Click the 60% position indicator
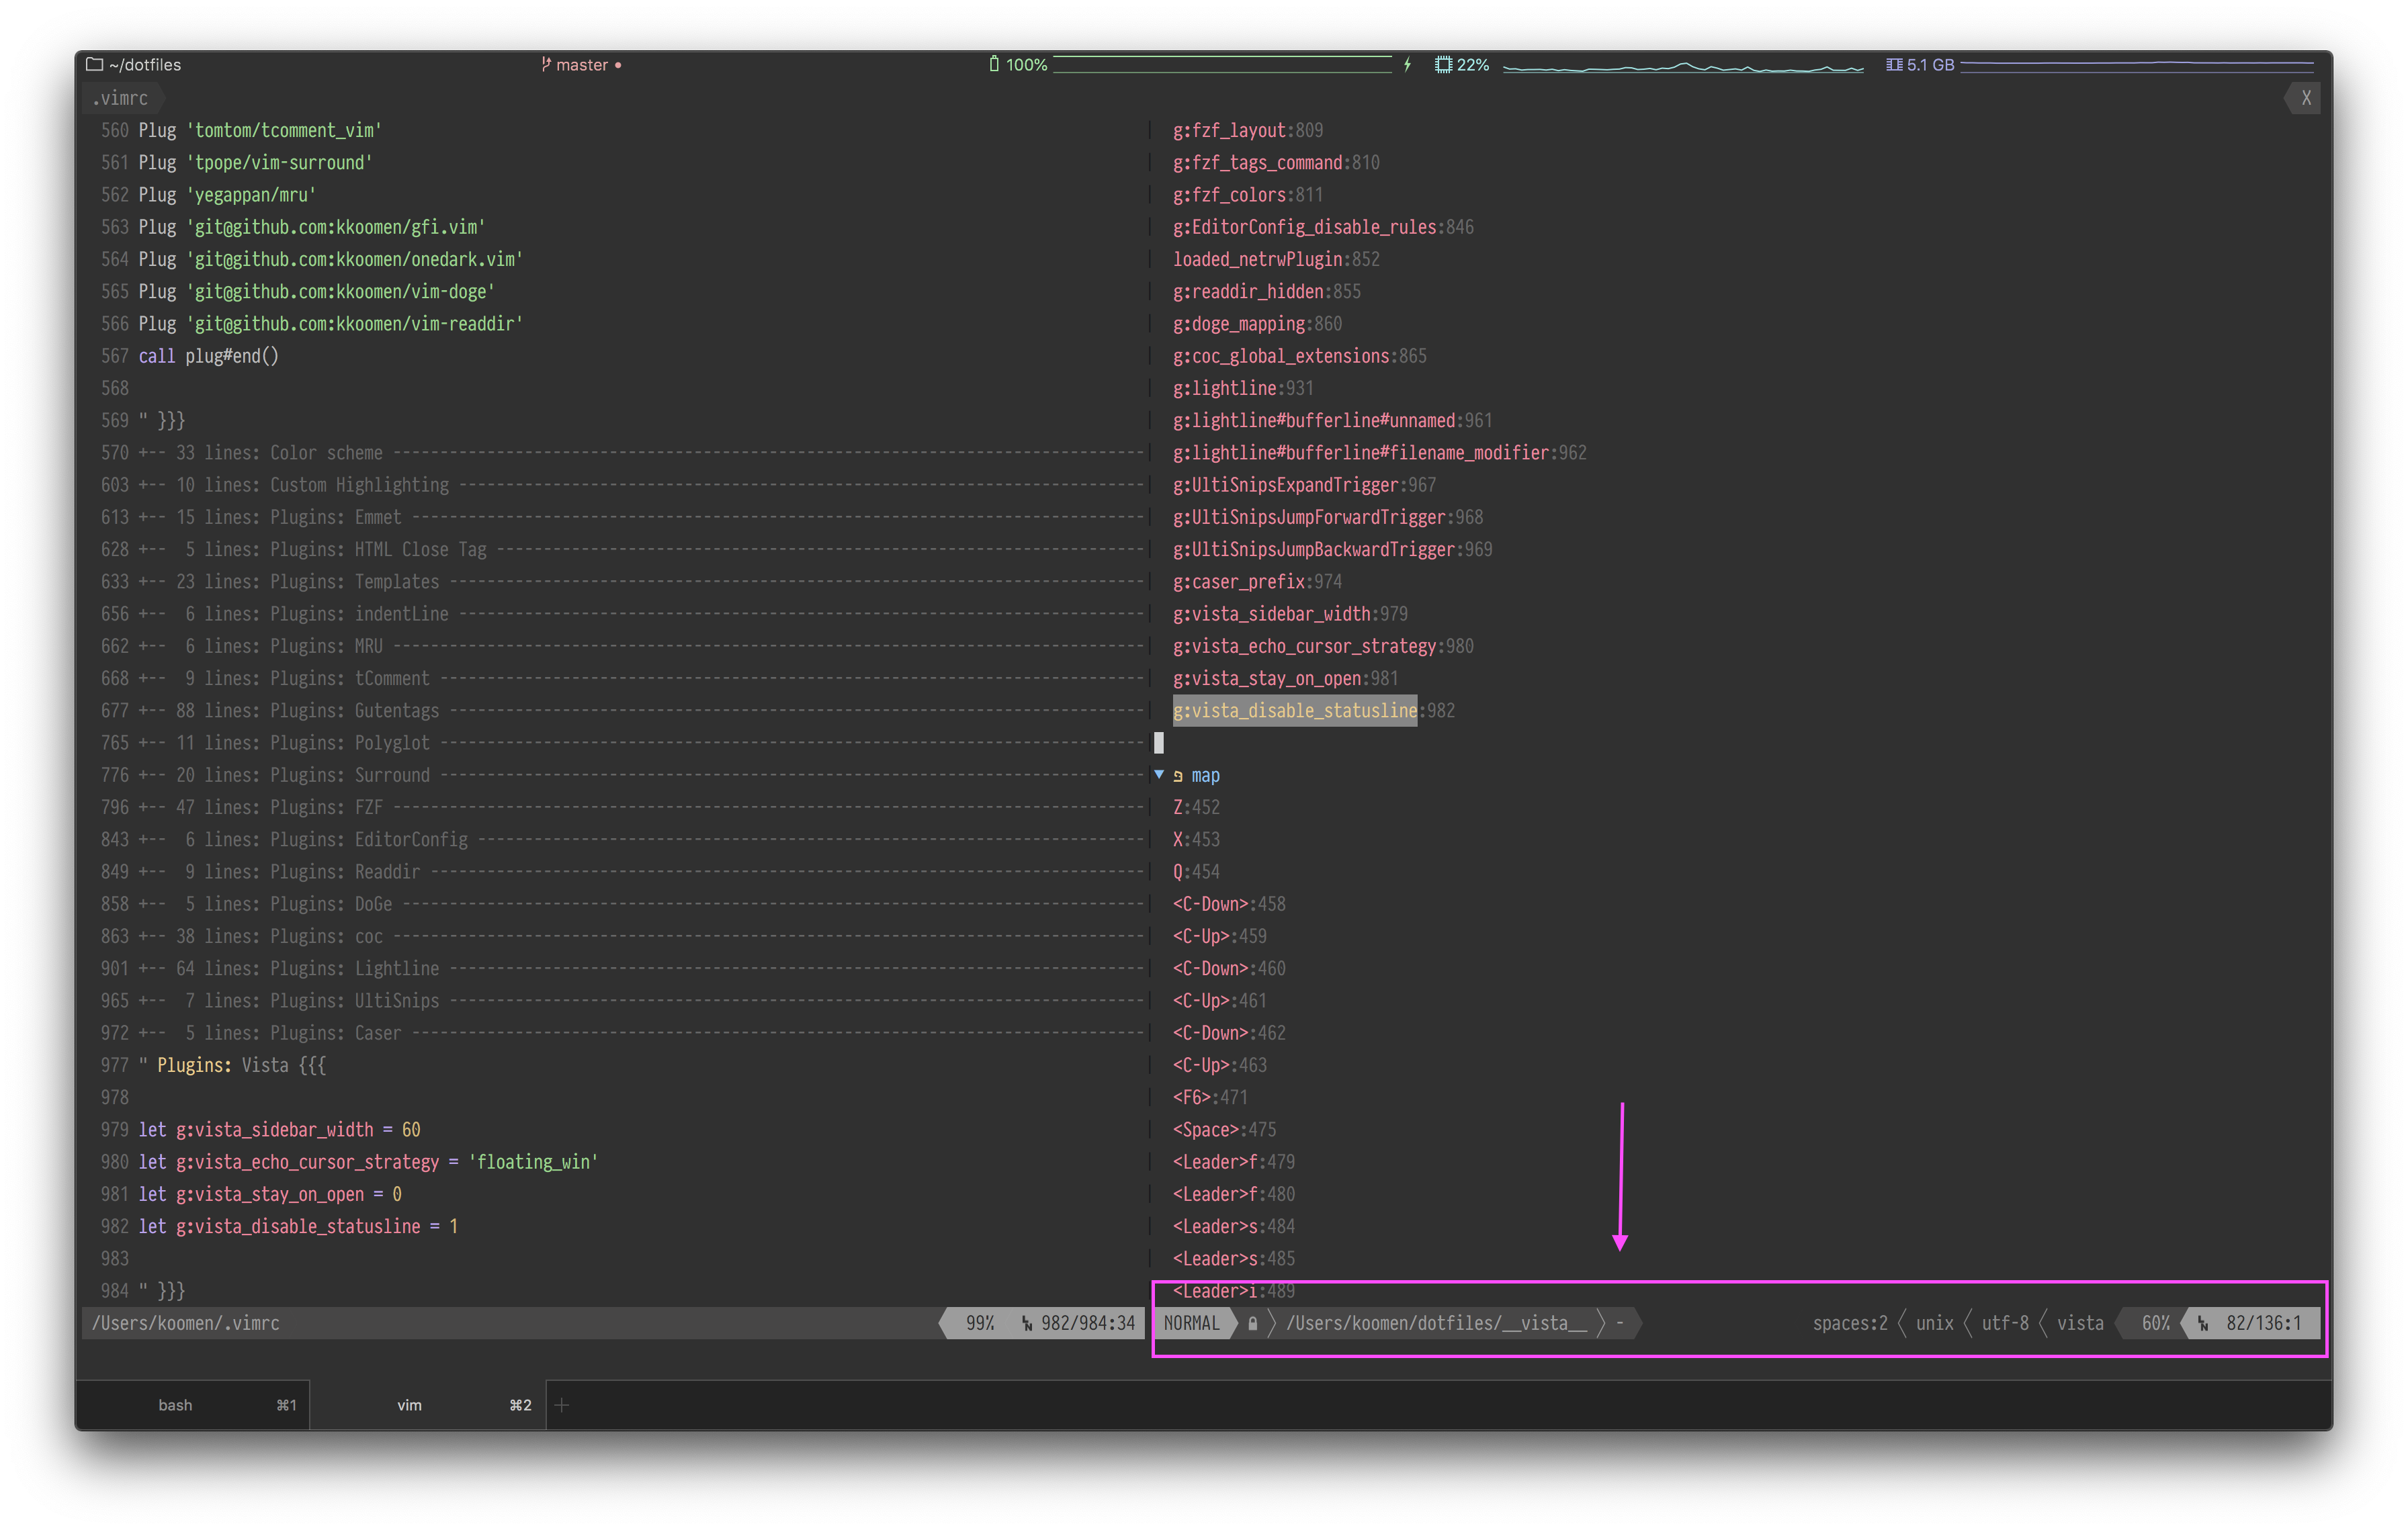Screen dimensions: 2408x1530 [2155, 1323]
